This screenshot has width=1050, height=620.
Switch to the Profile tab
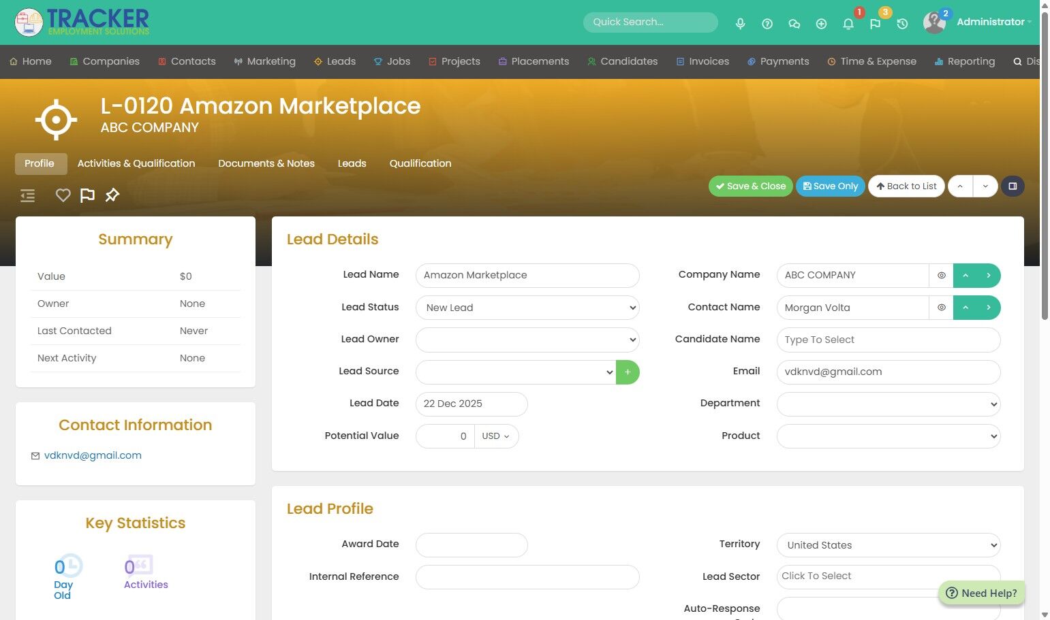40,163
